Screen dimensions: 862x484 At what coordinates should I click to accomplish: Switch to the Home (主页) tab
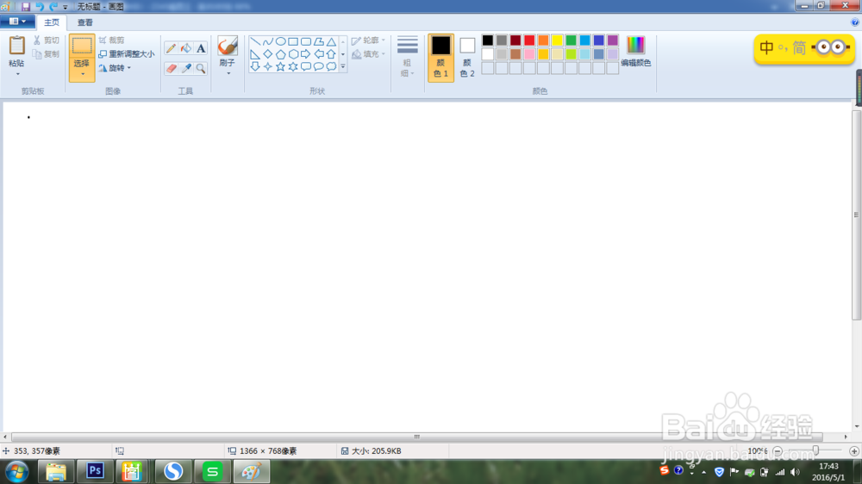pos(52,22)
